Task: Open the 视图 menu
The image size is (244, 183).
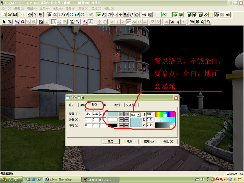Action: [x=32, y=9]
